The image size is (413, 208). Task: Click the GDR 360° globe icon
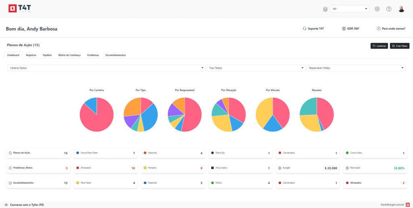coord(344,29)
